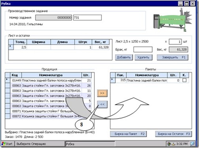Click the Удалить button
This screenshot has height=148, width=199.
[x=143, y=57]
